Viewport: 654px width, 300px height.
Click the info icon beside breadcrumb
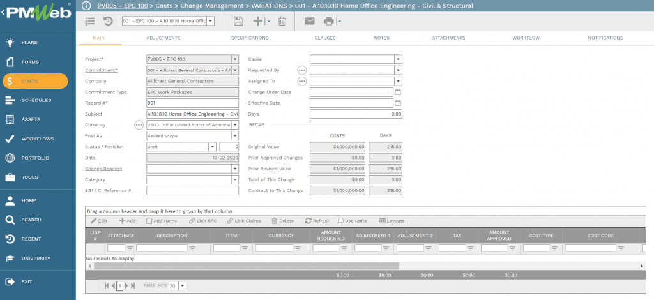86,6
